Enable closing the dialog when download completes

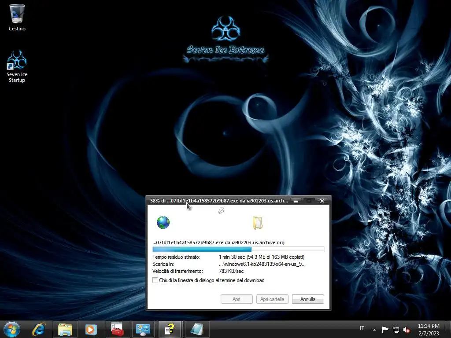point(155,280)
